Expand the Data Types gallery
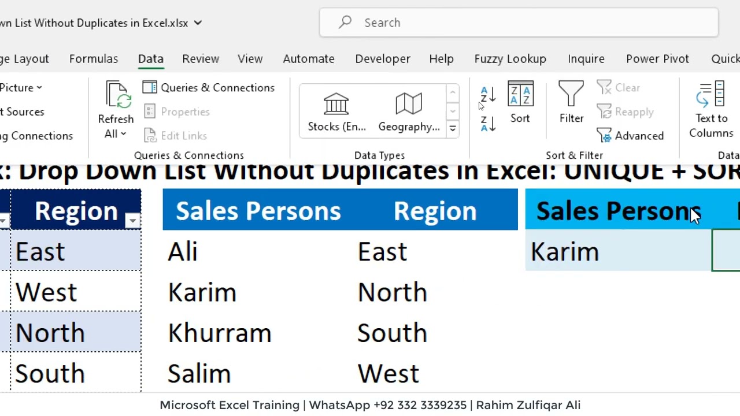 coord(453,128)
